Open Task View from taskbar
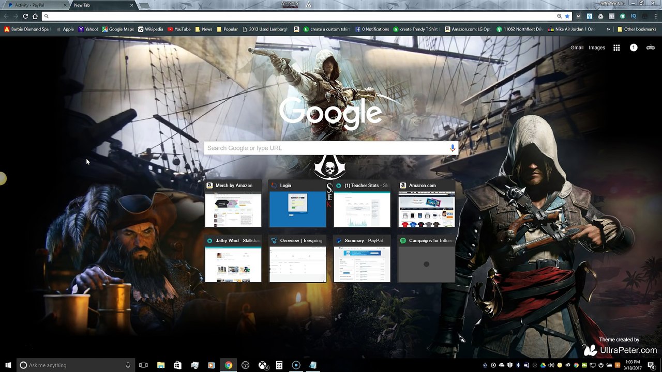This screenshot has width=662, height=372. (x=144, y=365)
